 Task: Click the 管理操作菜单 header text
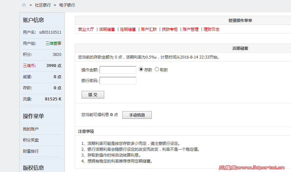[x=240, y=20]
